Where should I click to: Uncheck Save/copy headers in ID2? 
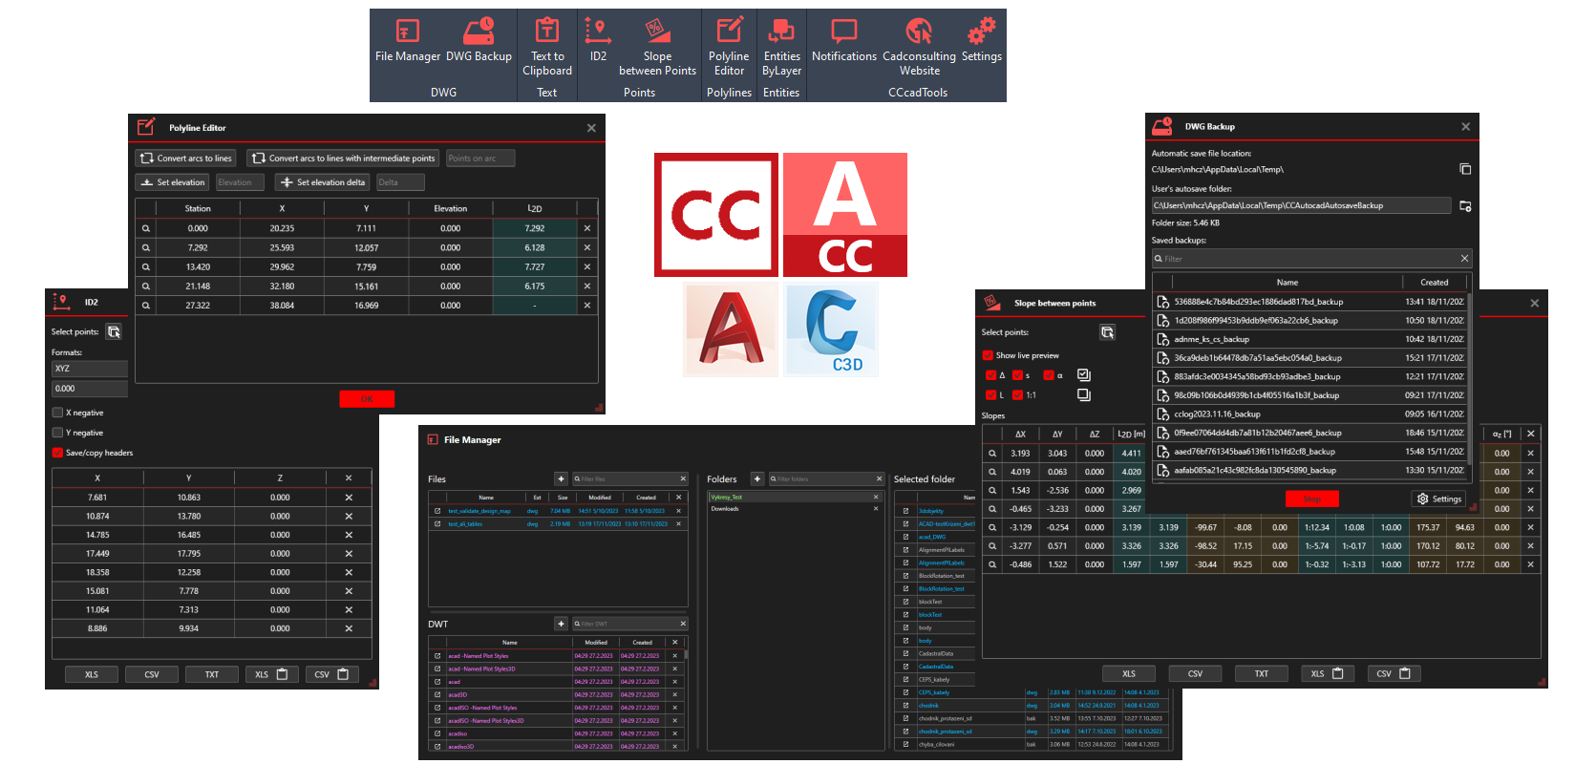(57, 453)
